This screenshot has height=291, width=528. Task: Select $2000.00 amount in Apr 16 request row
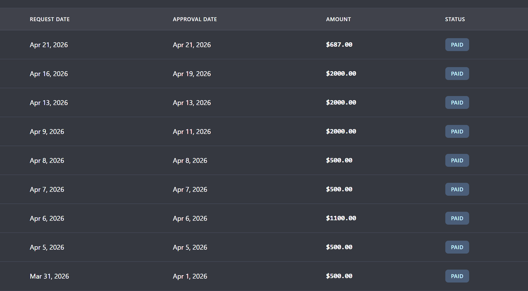(341, 74)
